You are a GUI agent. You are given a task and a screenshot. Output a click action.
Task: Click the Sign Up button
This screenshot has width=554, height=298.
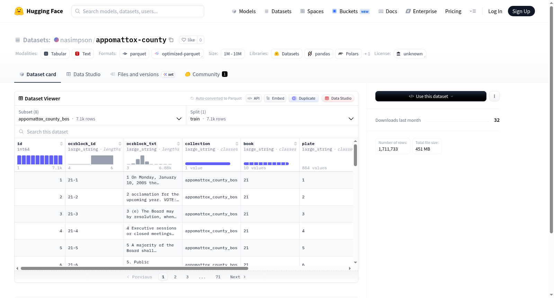point(521,11)
